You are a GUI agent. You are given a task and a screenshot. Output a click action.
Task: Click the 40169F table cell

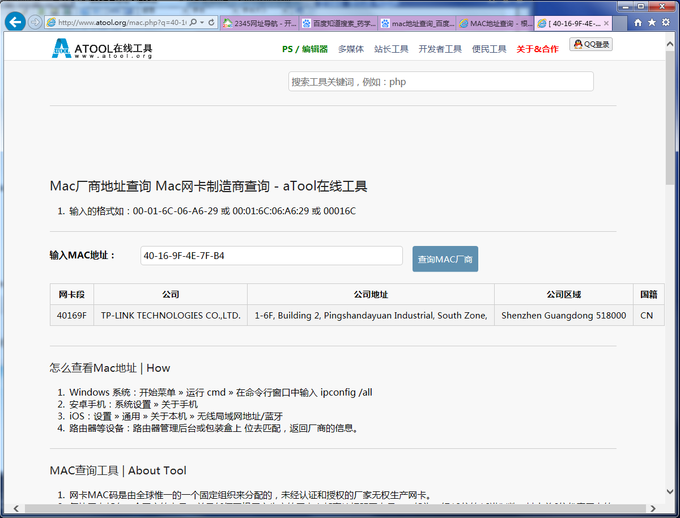[72, 315]
